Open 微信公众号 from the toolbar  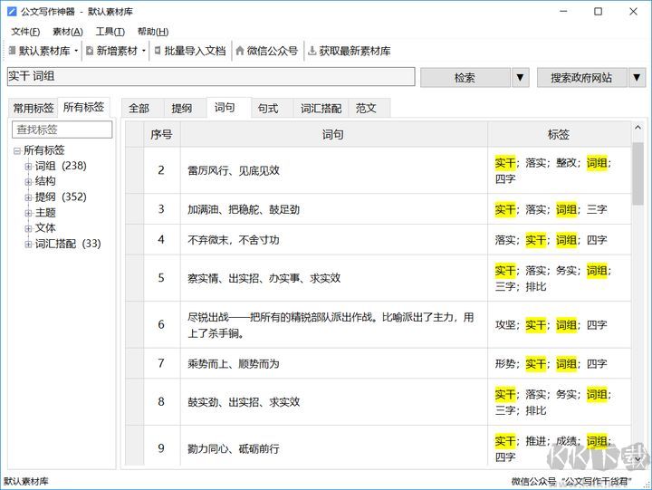point(266,51)
